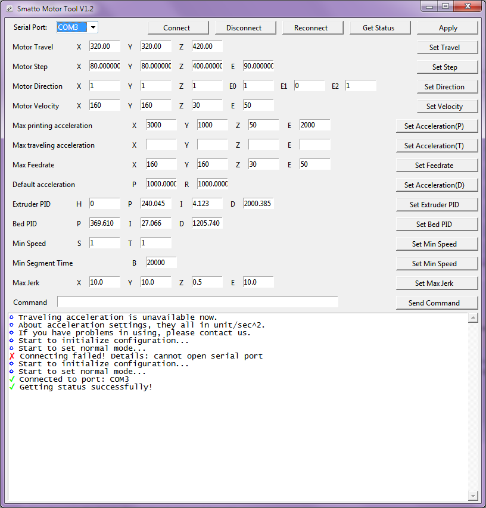Click log scrollbar down arrow
Screen dimensions: 486x508
(x=473, y=495)
